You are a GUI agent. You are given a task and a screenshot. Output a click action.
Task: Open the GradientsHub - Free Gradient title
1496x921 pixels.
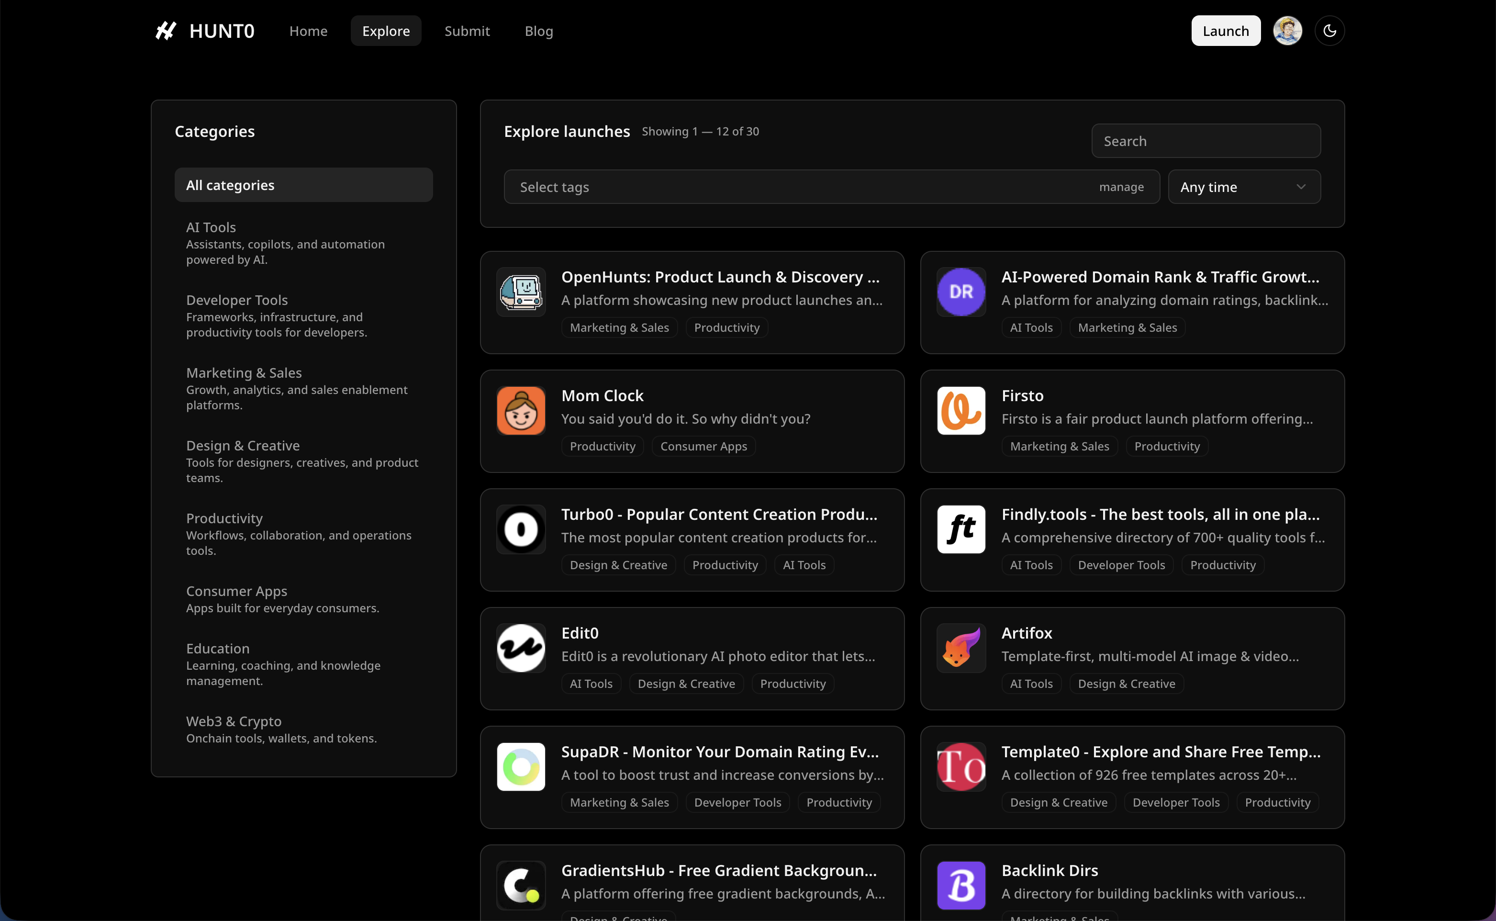coord(719,870)
